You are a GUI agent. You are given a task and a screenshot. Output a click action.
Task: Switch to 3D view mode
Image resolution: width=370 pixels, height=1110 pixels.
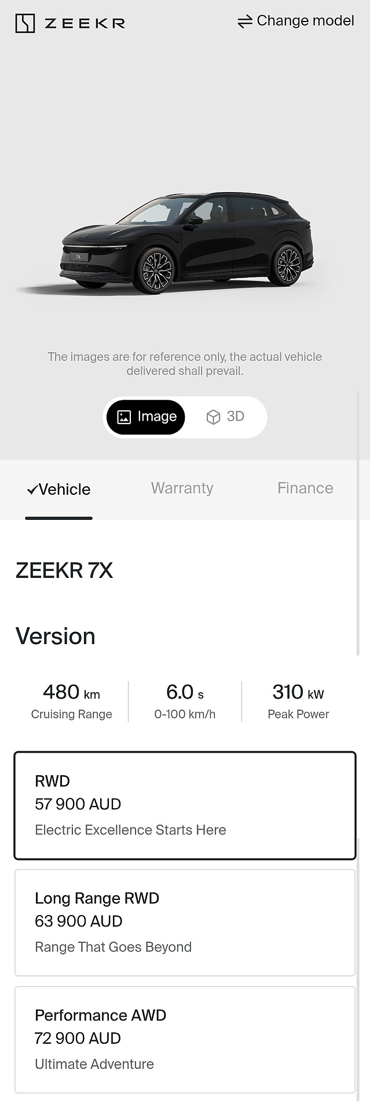pyautogui.click(x=226, y=417)
